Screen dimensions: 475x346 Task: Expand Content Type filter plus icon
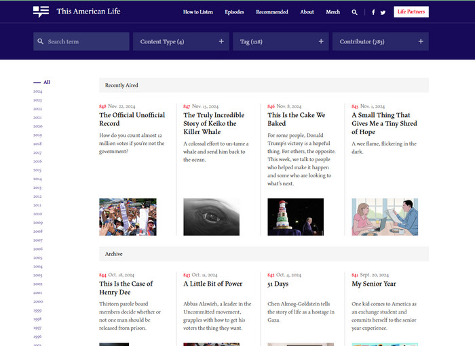tap(221, 41)
